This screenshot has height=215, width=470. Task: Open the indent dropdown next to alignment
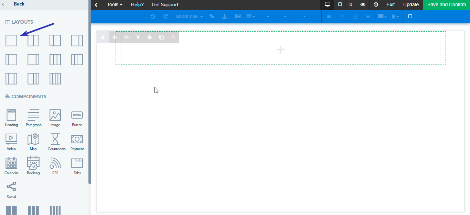coord(396,16)
